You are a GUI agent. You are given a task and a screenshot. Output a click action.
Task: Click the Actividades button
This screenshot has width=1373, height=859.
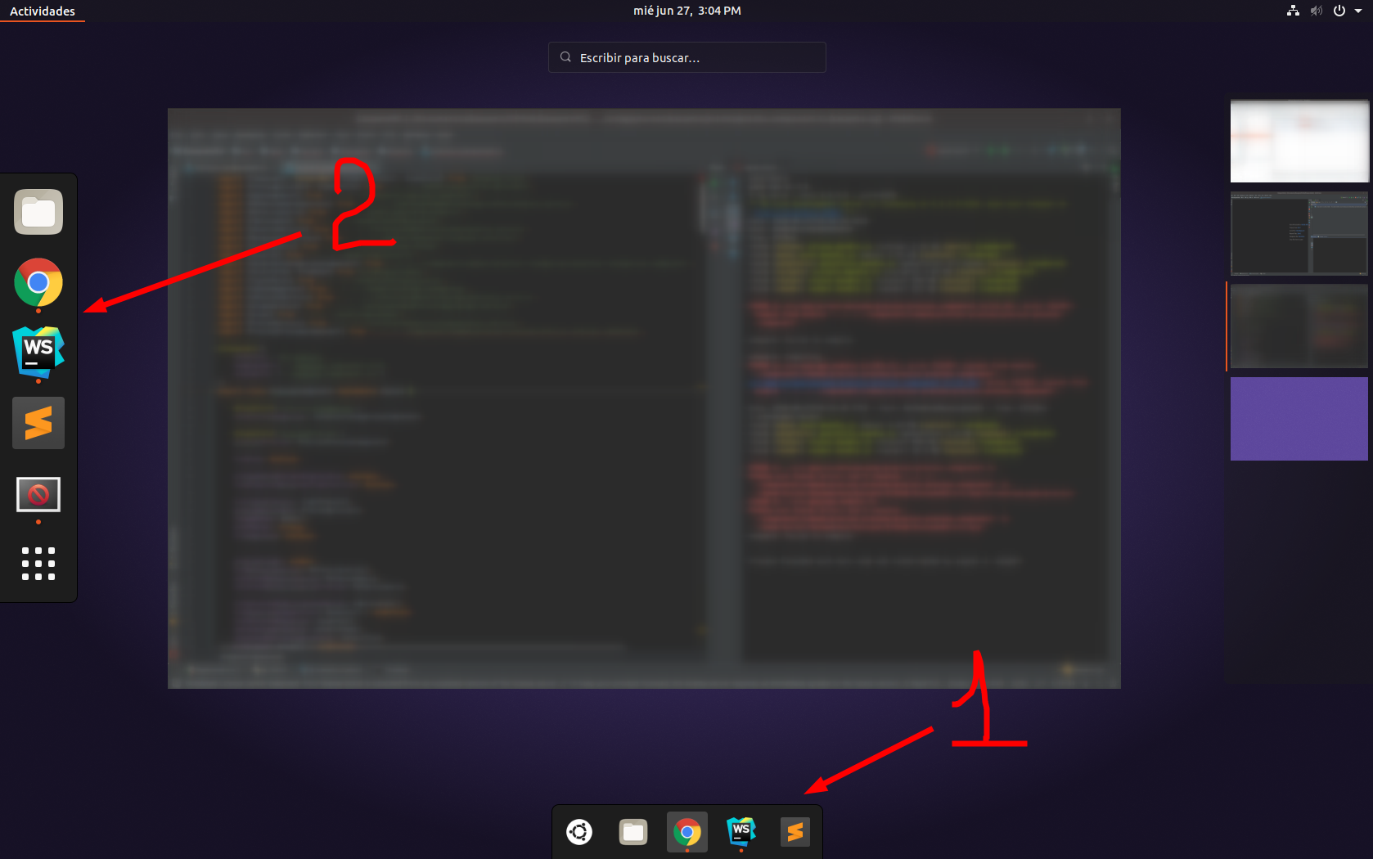click(x=43, y=11)
